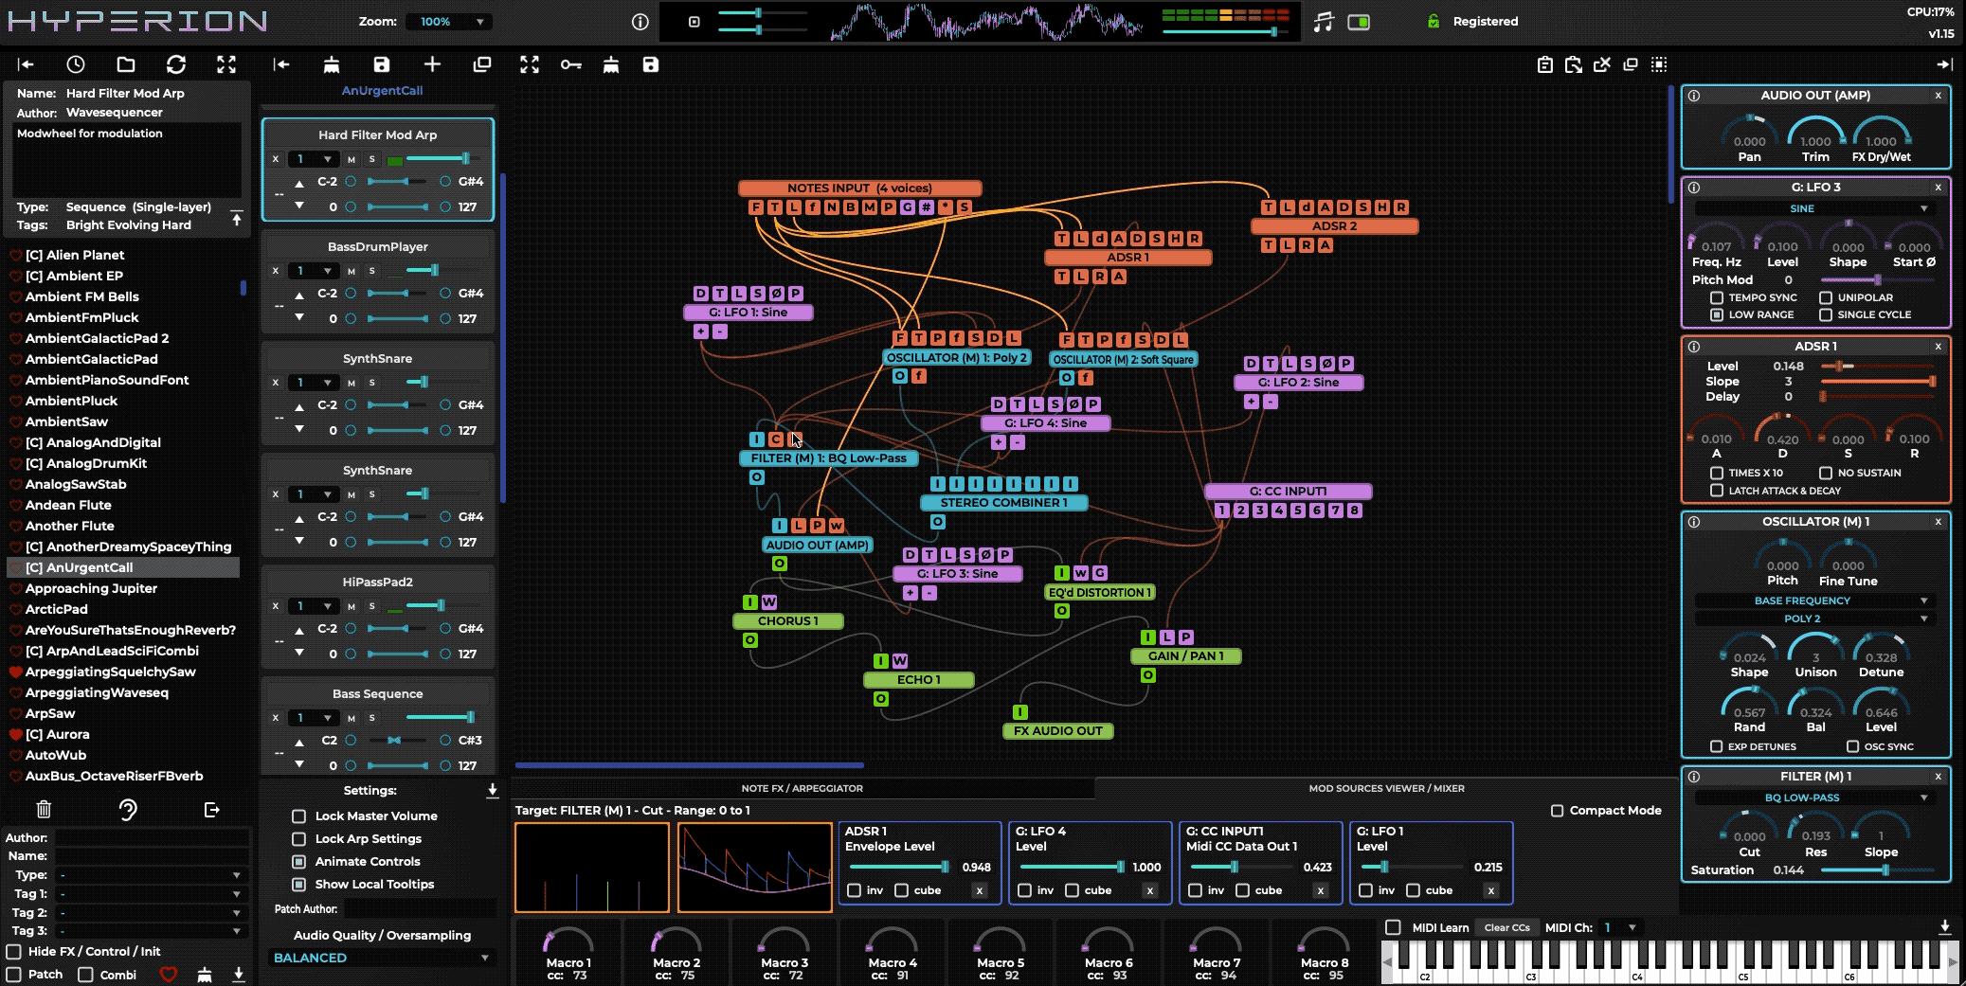Click the favorite heart icon at bottom left
This screenshot has width=1966, height=986.
(x=169, y=974)
